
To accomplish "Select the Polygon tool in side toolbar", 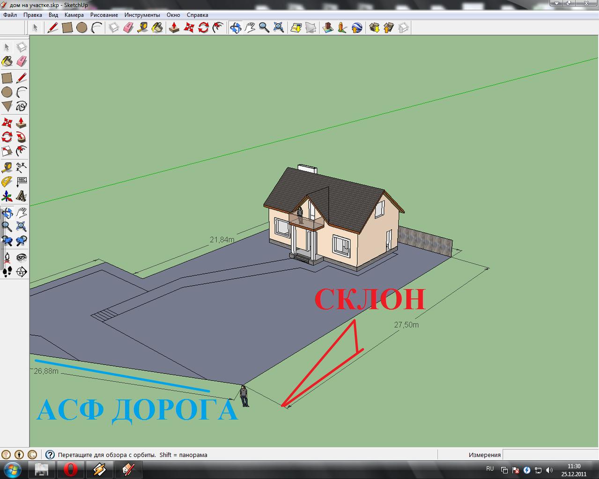I will tap(7, 106).
